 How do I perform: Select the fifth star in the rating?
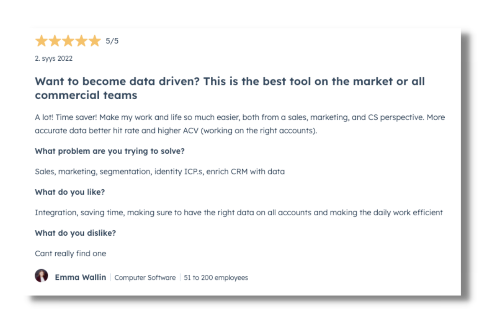tap(95, 41)
